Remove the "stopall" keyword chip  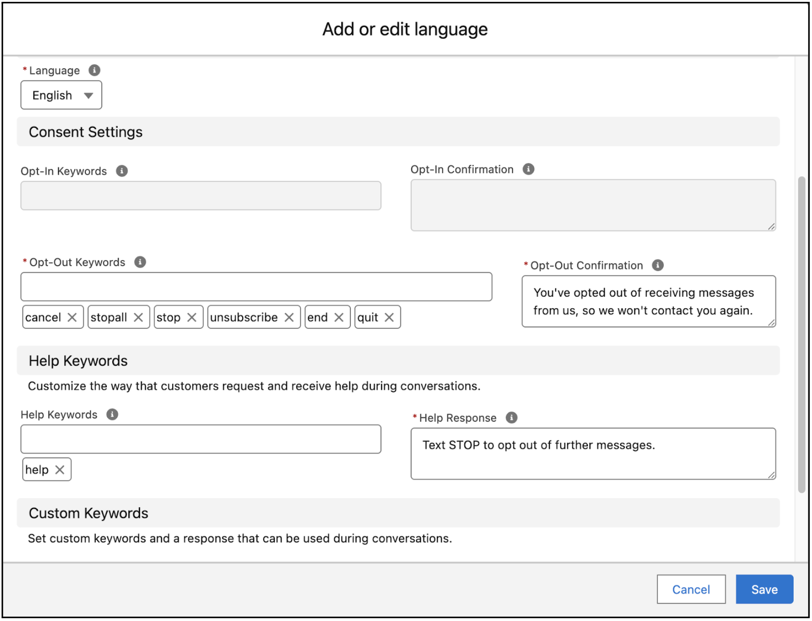[x=139, y=317]
